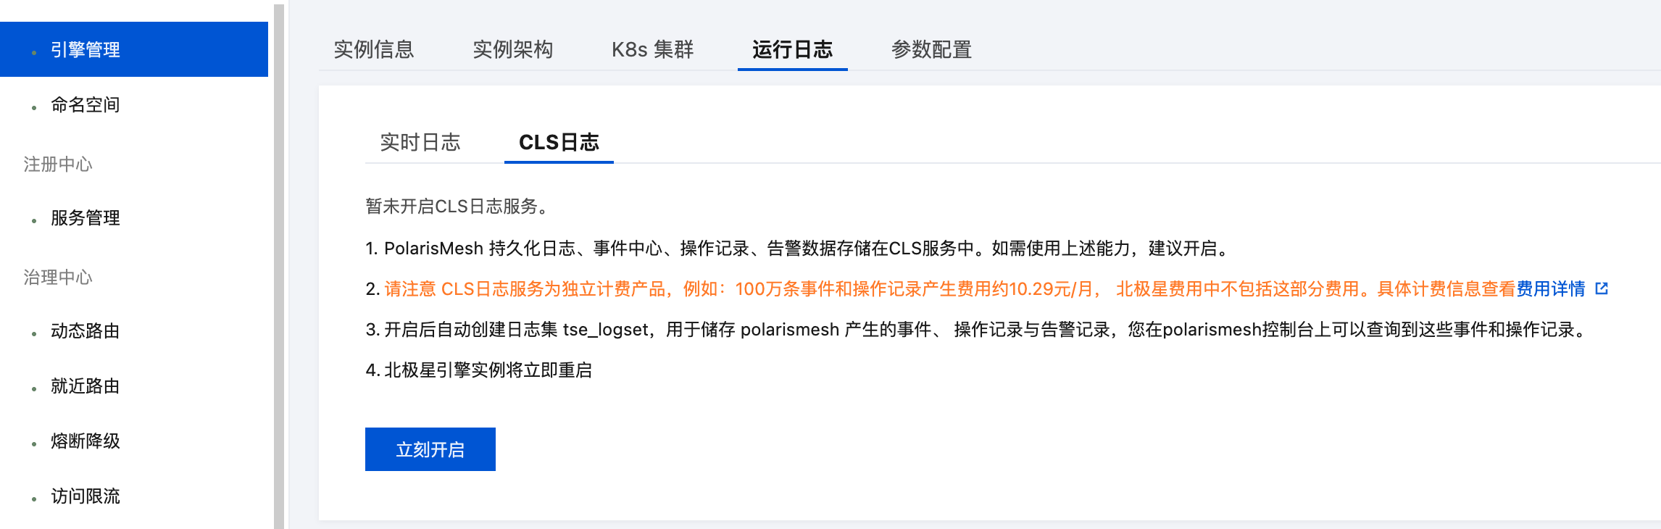Click the sidebar vertical scrollbar
This screenshot has height=529, width=1661.
(x=279, y=267)
